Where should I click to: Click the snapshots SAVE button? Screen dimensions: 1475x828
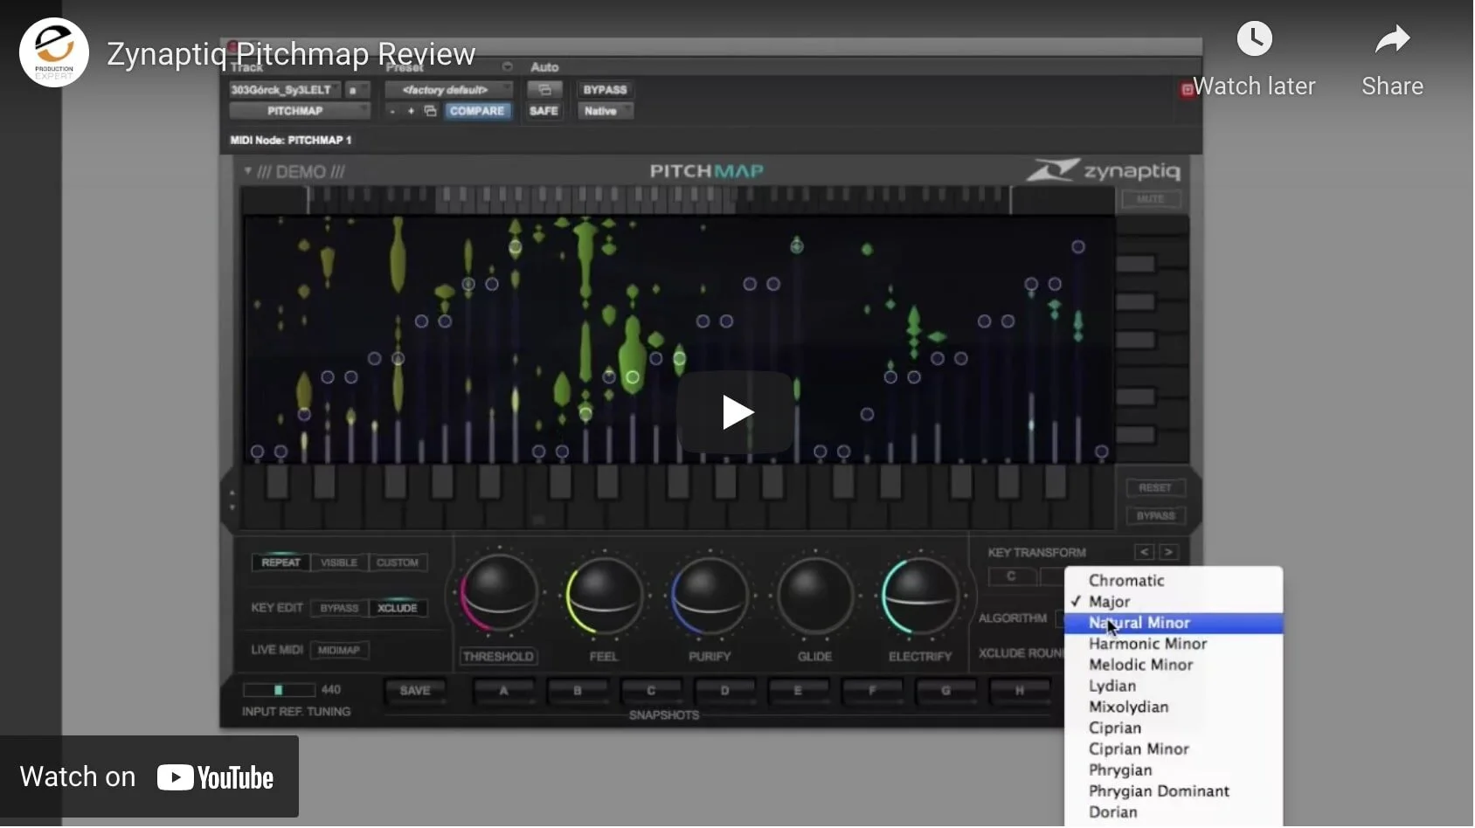[x=415, y=690]
